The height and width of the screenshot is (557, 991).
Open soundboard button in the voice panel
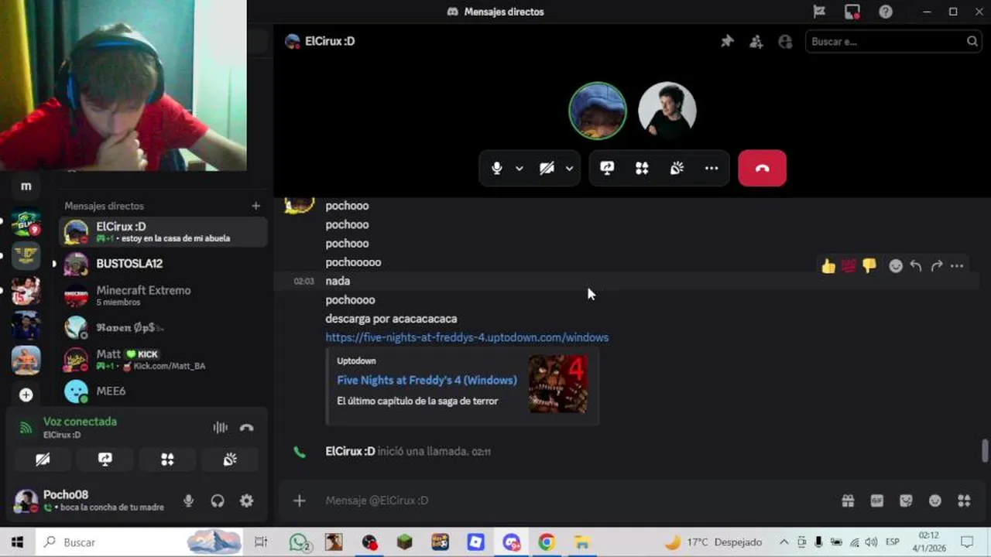tap(230, 460)
